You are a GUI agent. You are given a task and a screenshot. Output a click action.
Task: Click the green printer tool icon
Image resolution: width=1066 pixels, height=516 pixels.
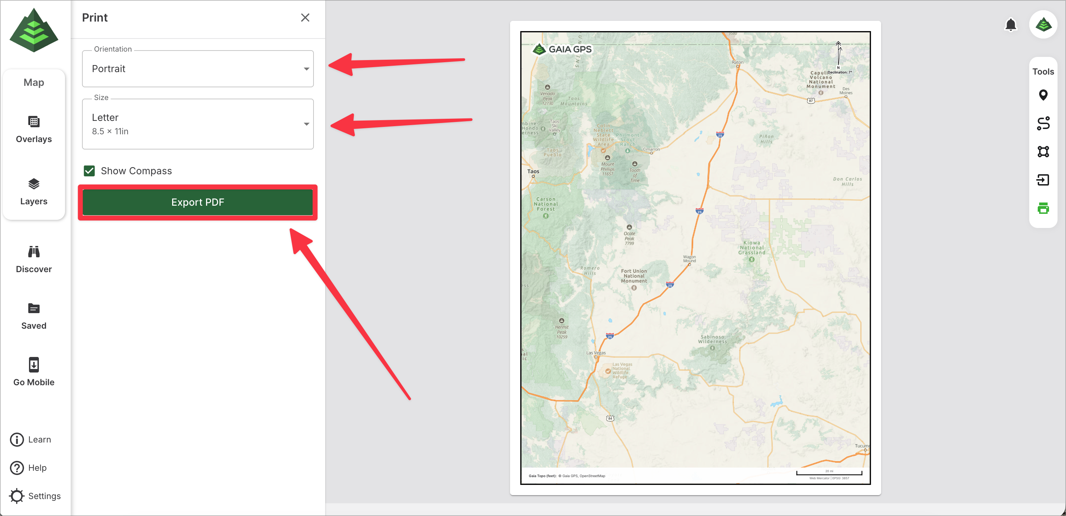1043,208
